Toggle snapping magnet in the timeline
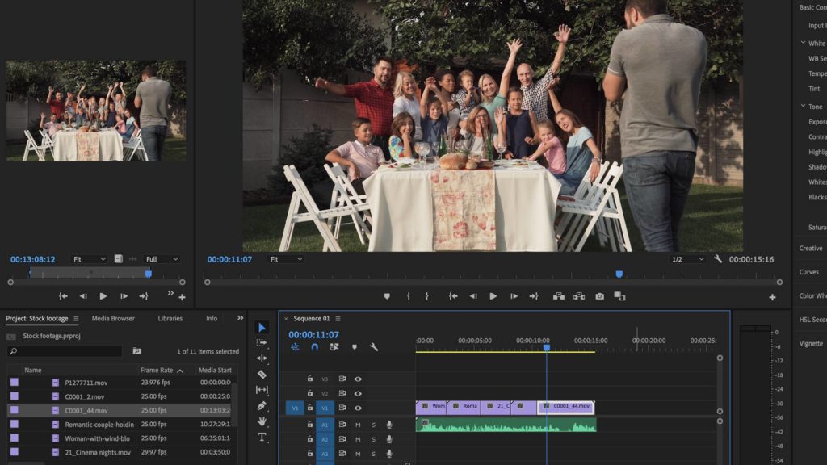 pyautogui.click(x=314, y=347)
